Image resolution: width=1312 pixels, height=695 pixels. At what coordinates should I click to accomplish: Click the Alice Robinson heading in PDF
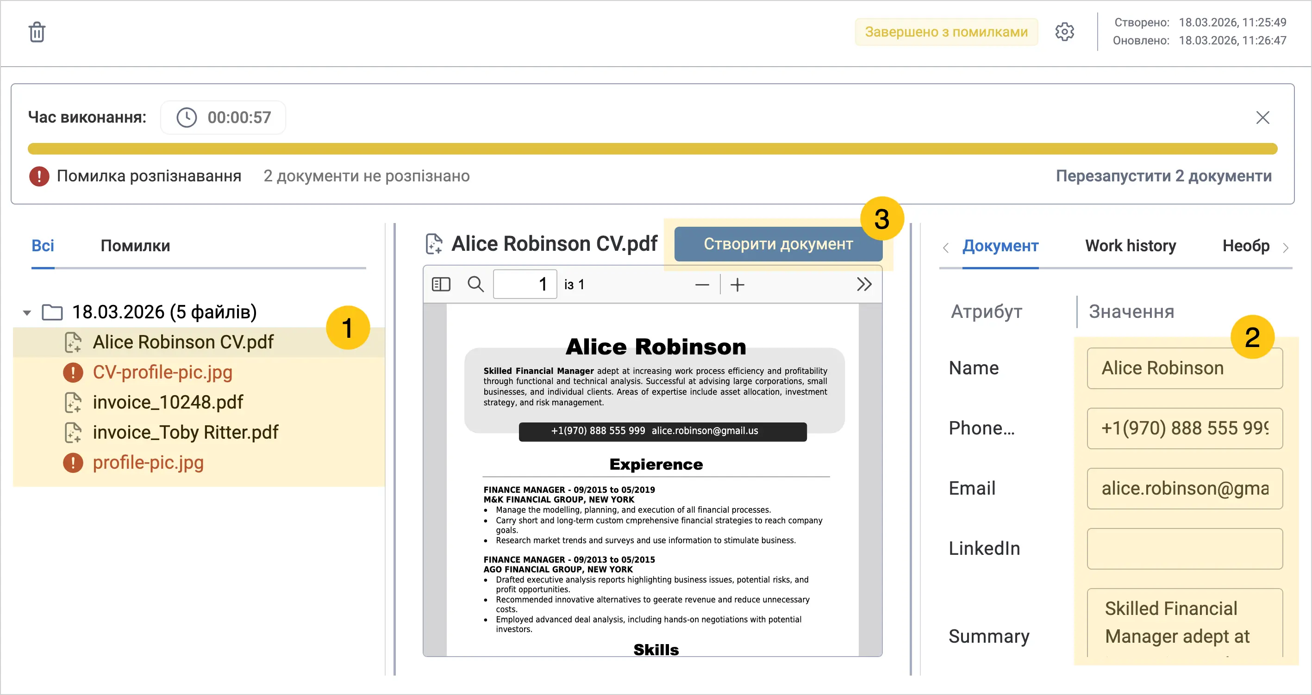click(656, 347)
